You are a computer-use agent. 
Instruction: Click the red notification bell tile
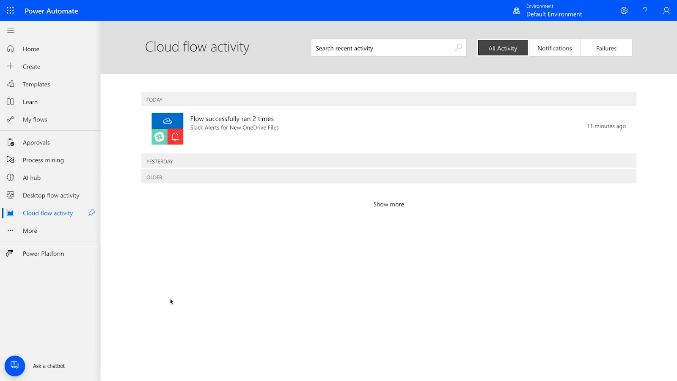pyautogui.click(x=176, y=137)
